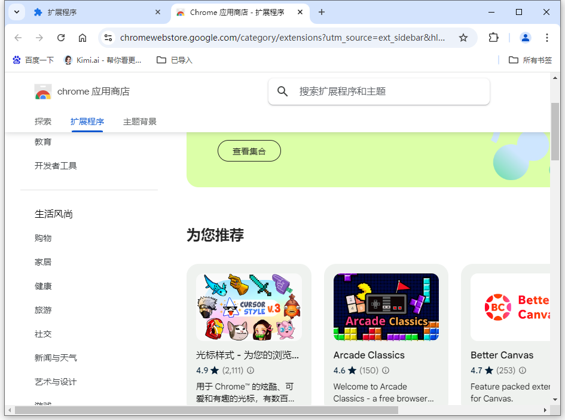Select the 新闻与天气 category
The height and width of the screenshot is (420, 565).
coord(56,358)
